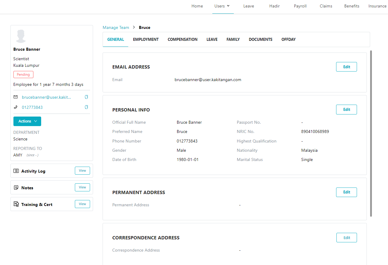Edit the Email Address section
388x265 pixels.
point(347,67)
